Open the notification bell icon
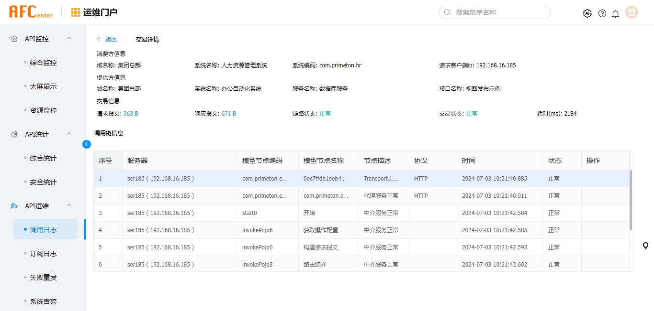Screen dimensions: 654x311 pyautogui.click(x=616, y=13)
